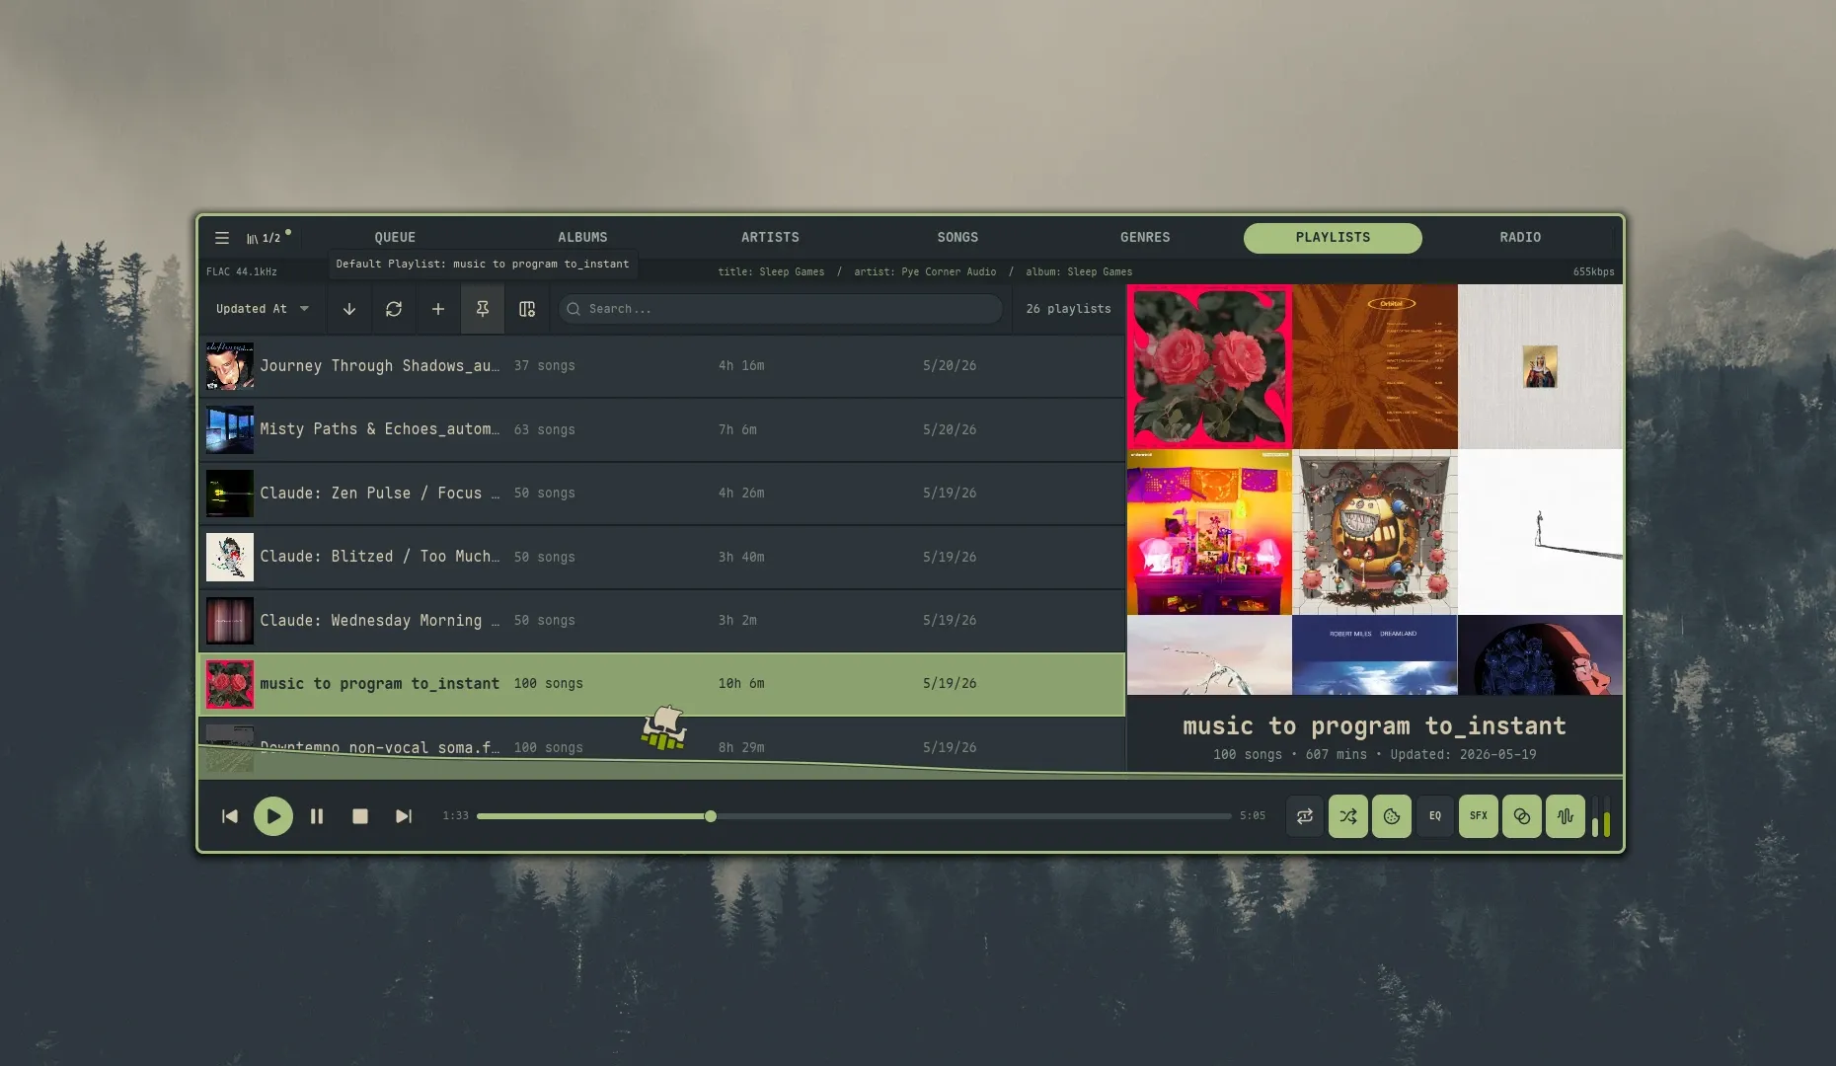Click the 26 playlists count

[x=1068, y=309]
